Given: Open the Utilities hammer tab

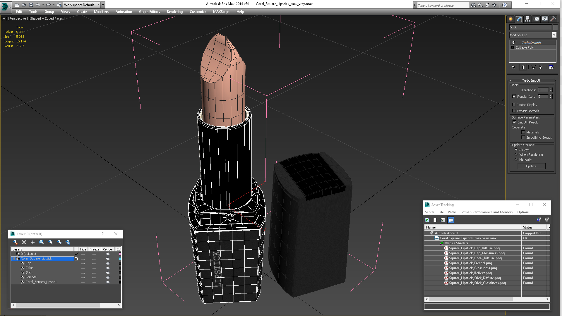Looking at the screenshot, I should click(x=553, y=19).
